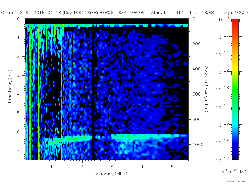251x188 pixels.
Task: Click the bright yellow vertical line at lowest frequencies
Action: (30, 91)
